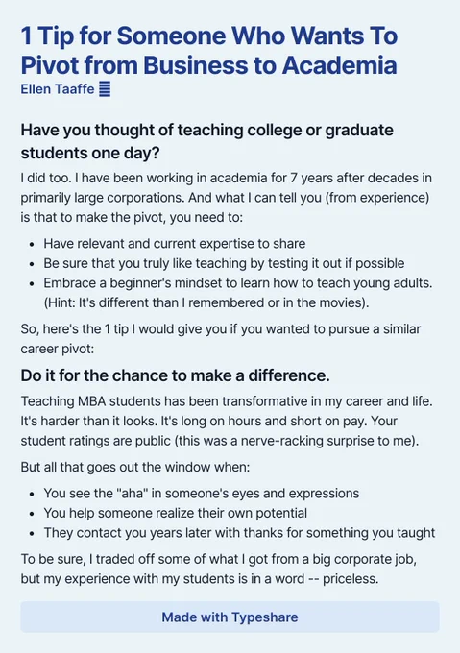This screenshot has width=460, height=653.
Task: Click the intro paragraph starting I did too
Action: (x=227, y=198)
